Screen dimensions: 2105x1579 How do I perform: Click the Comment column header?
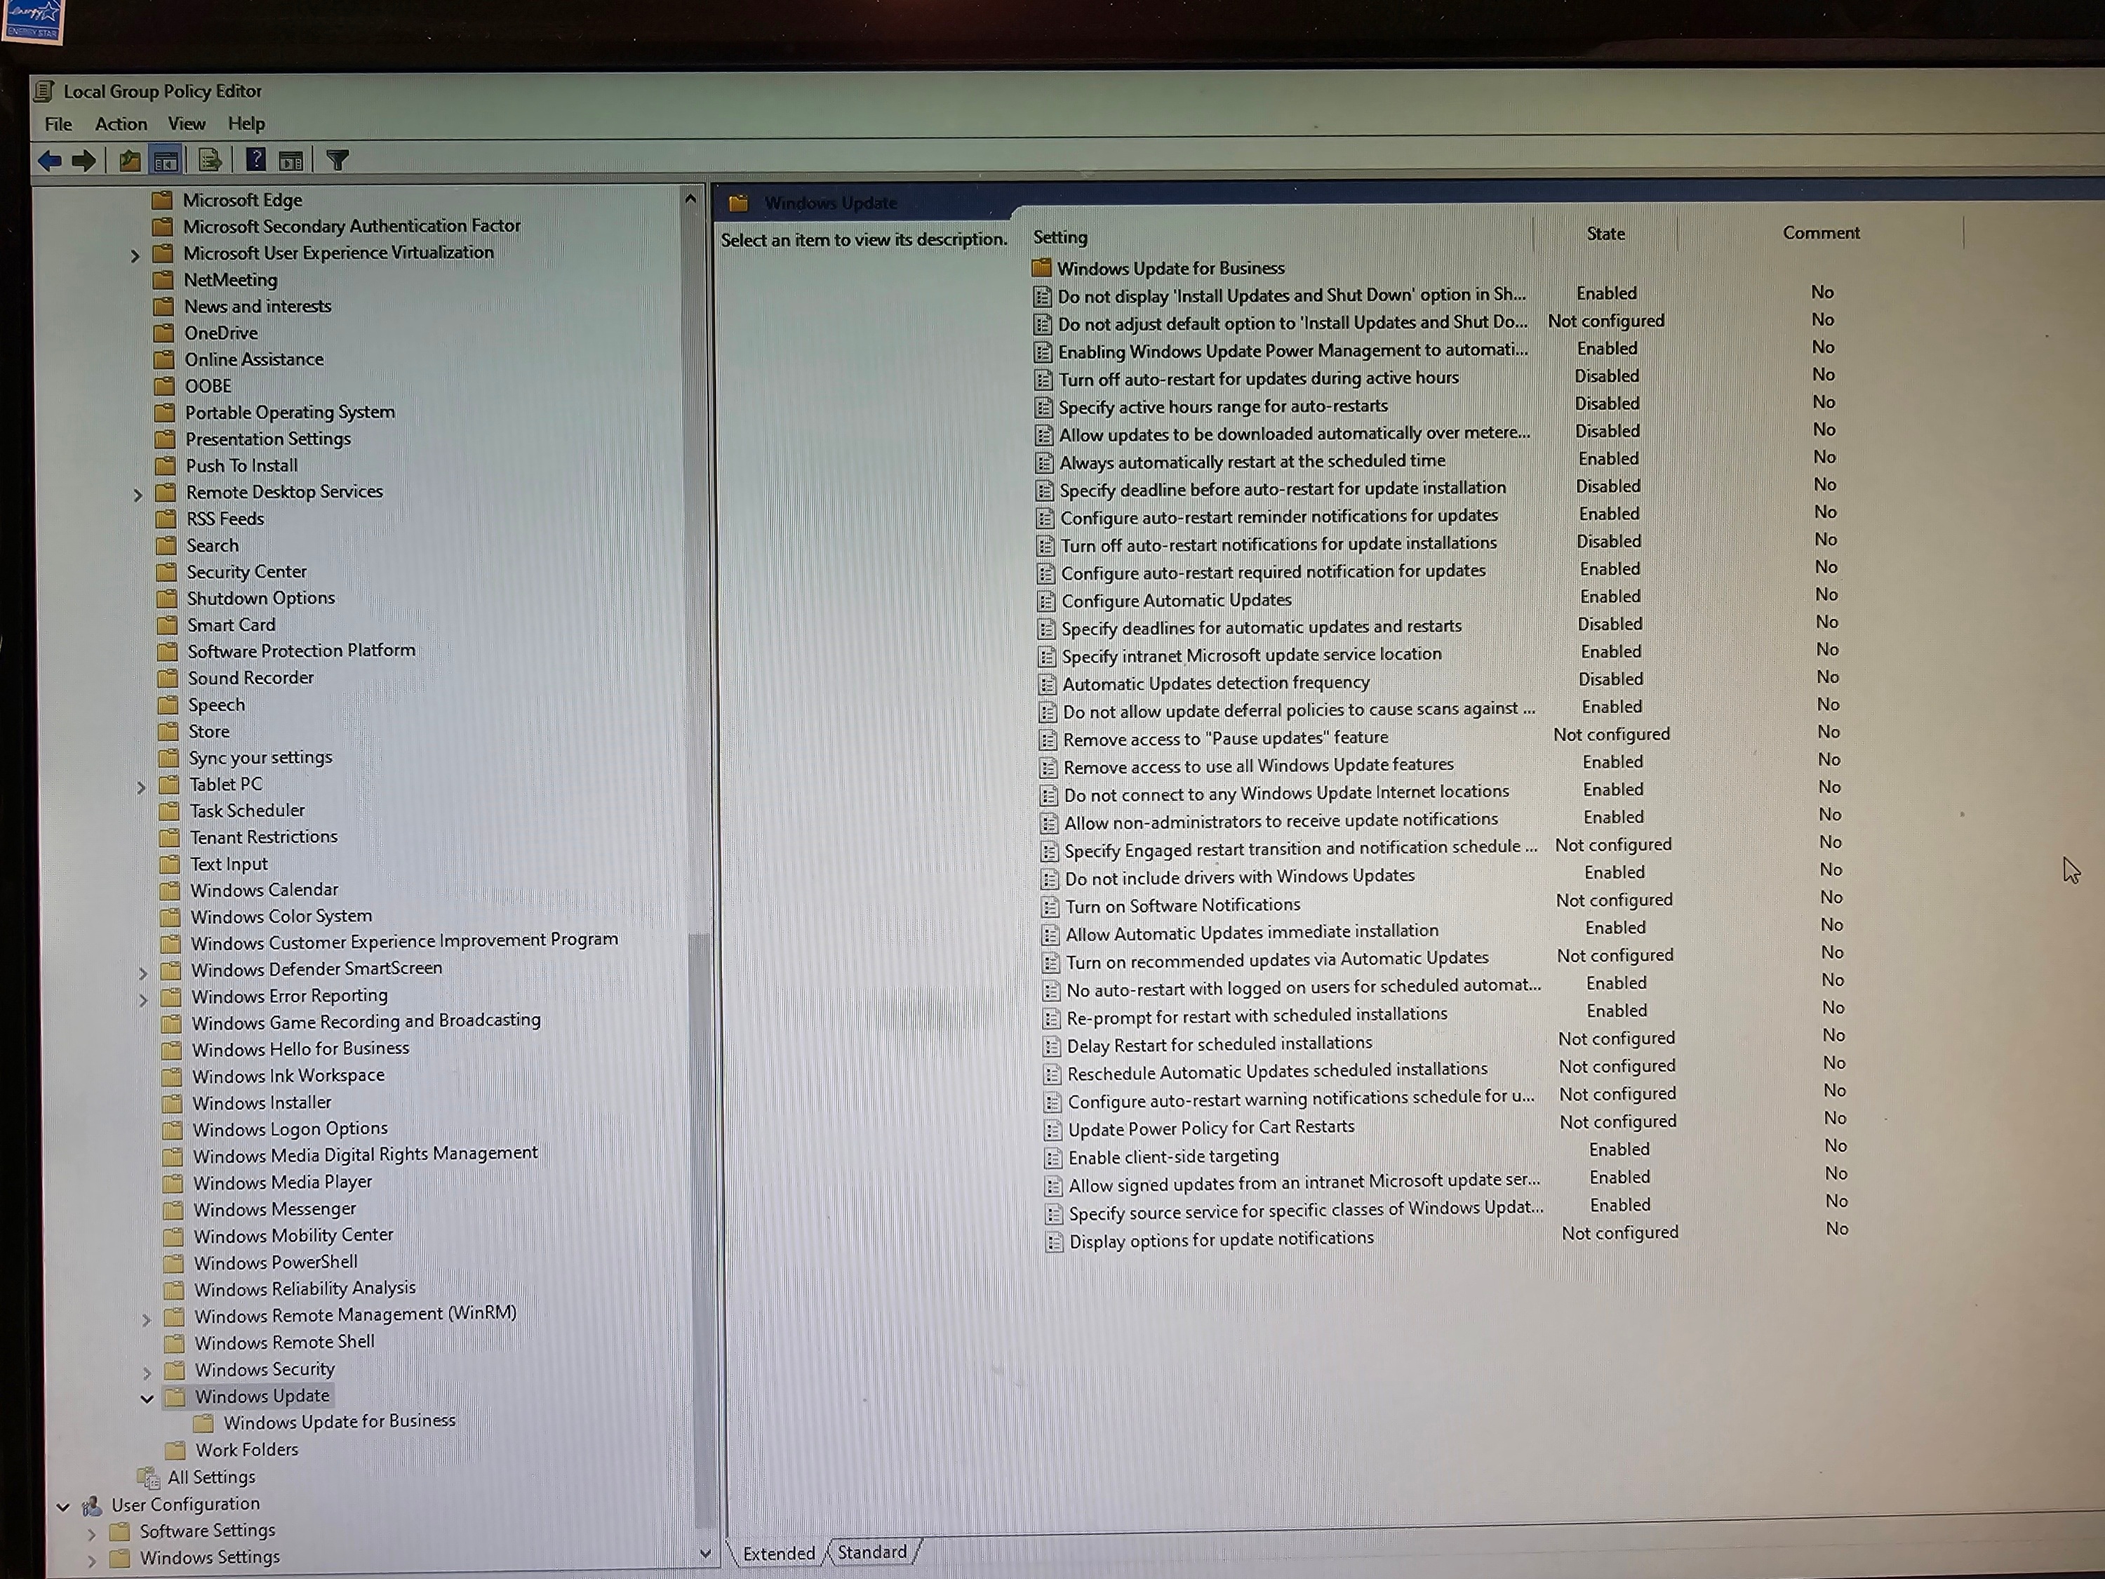pyautogui.click(x=1820, y=232)
